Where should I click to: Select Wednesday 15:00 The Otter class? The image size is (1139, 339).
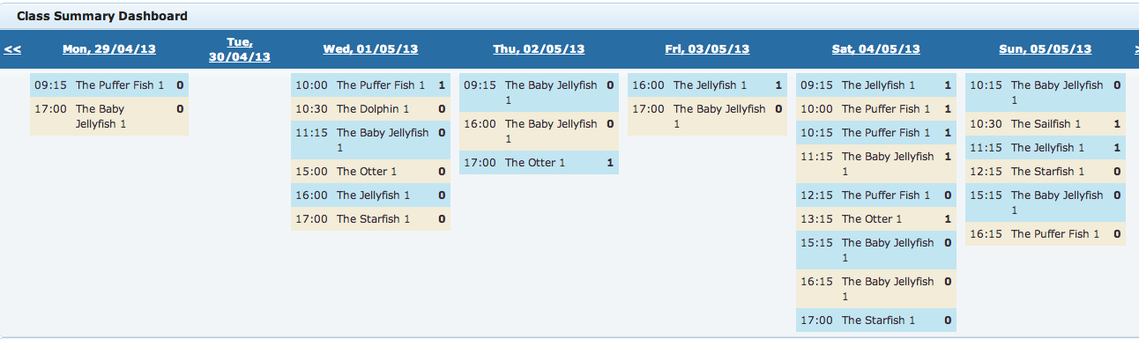(x=370, y=172)
